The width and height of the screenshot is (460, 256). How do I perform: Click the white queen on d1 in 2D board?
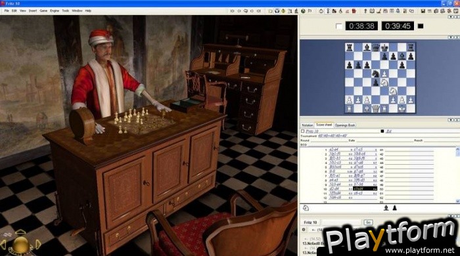click(375, 109)
